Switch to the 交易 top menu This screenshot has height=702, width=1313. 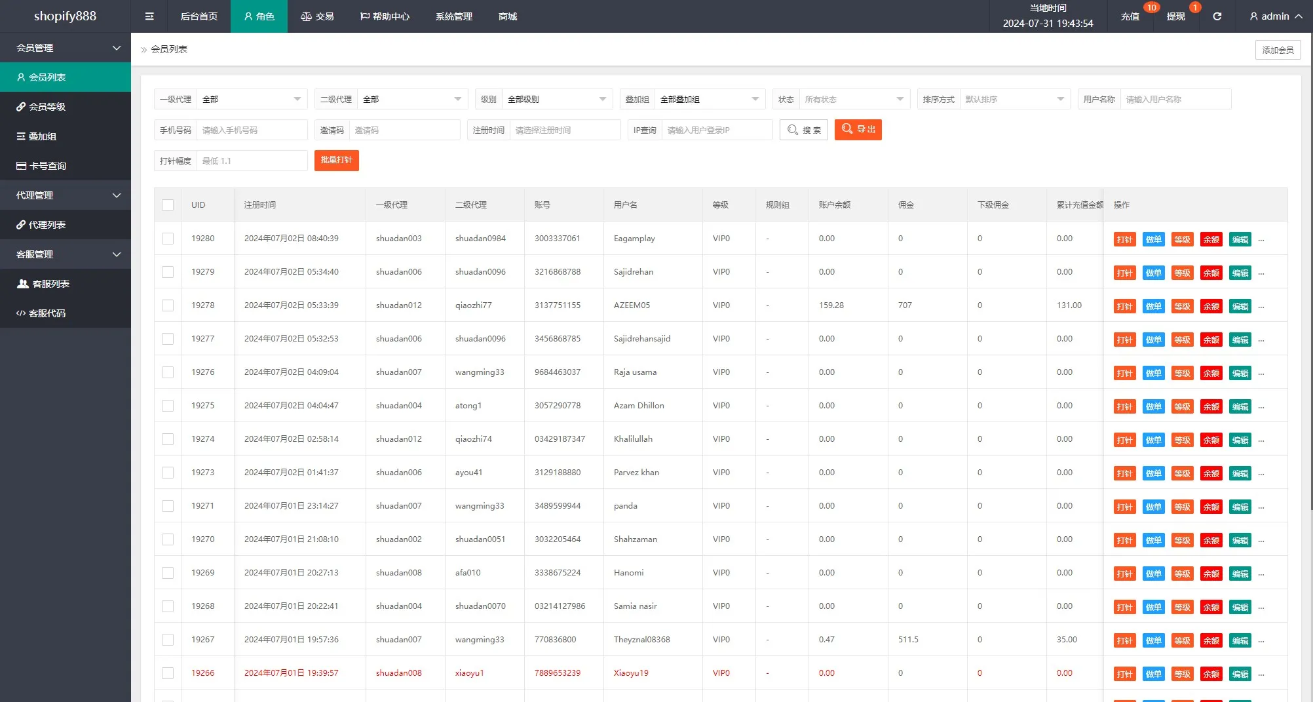(x=317, y=16)
